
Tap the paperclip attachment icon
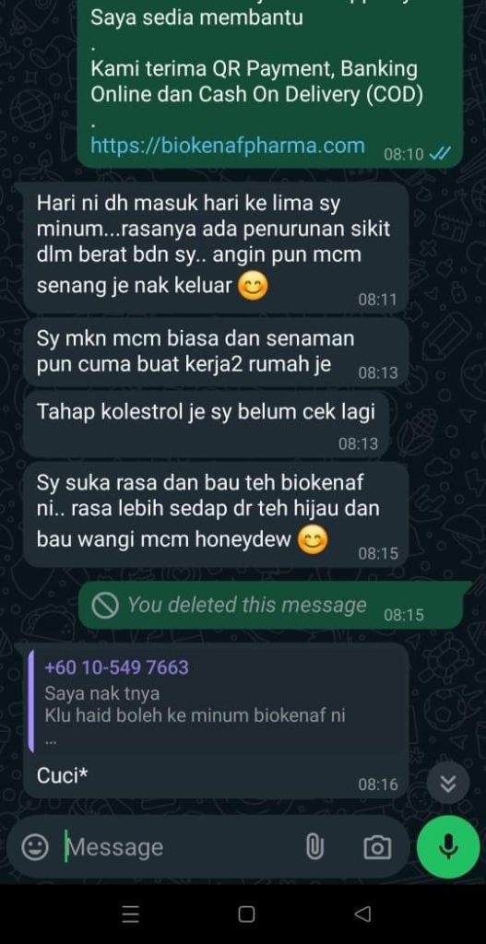(x=314, y=848)
